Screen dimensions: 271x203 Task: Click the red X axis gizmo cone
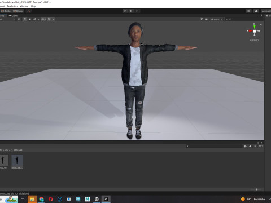click(250, 31)
